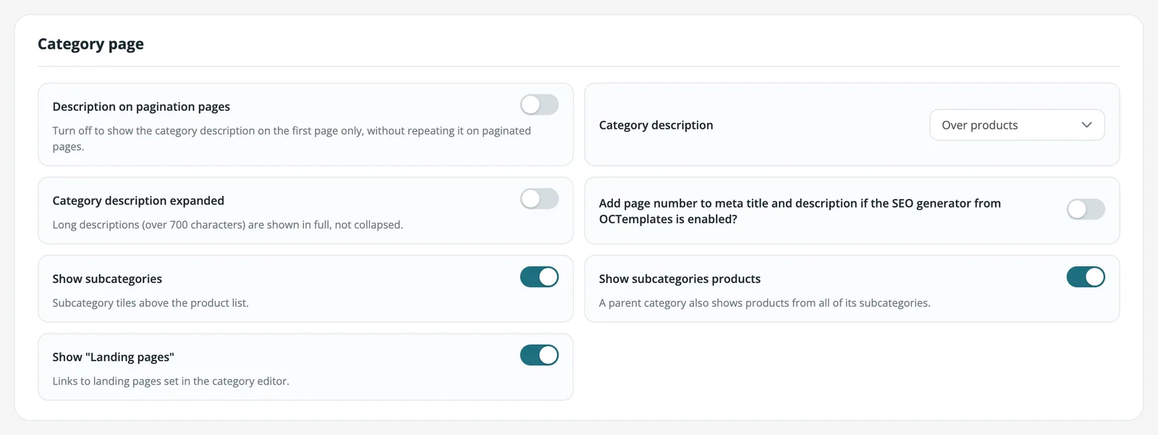Viewport: 1158px width, 435px height.
Task: Turn on Category description expanded switch
Action: [x=539, y=199]
